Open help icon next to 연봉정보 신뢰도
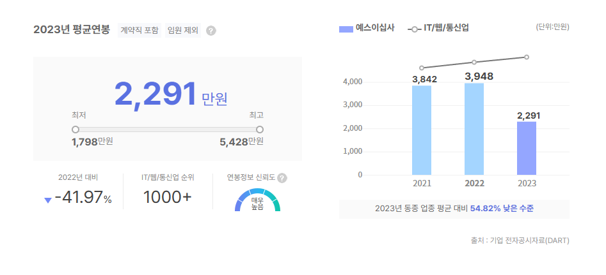 click(282, 178)
